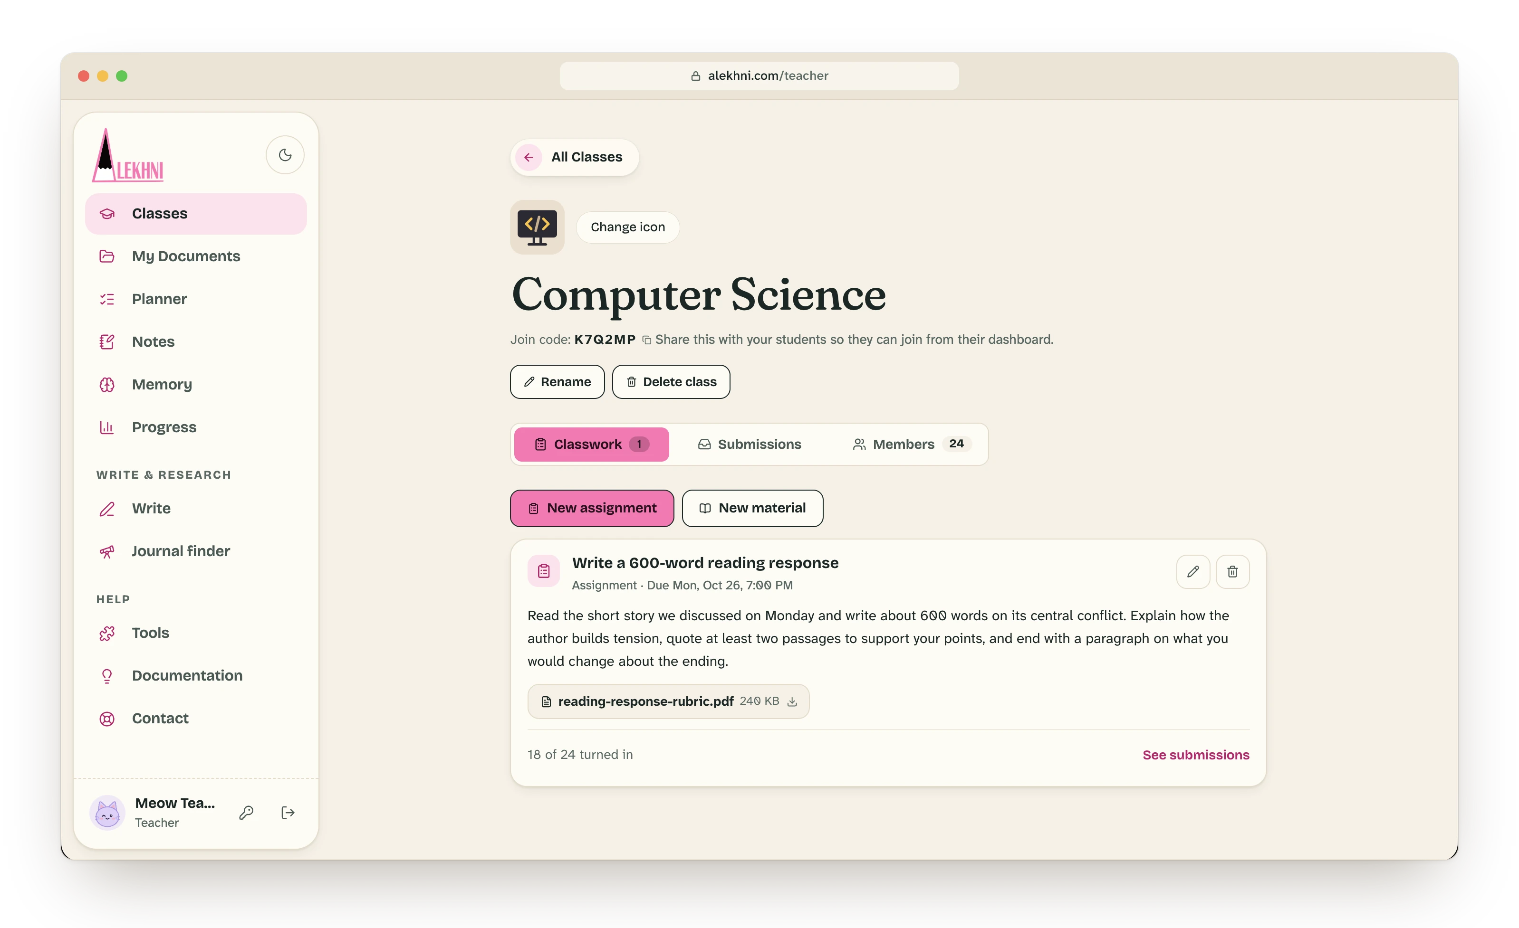Open the Memory section

pos(195,385)
